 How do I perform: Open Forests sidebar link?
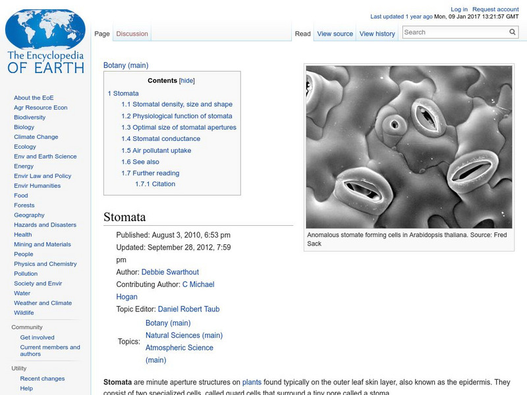click(x=24, y=205)
